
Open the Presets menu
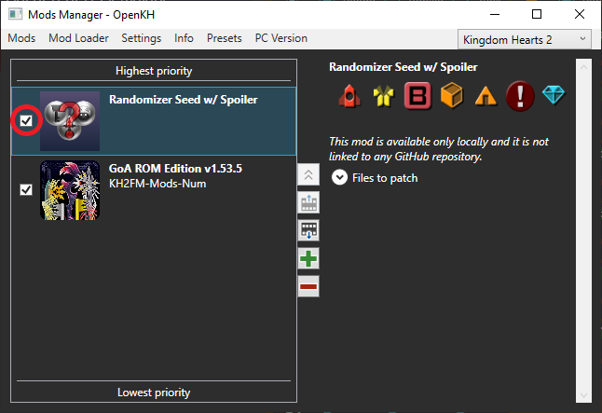click(x=224, y=38)
